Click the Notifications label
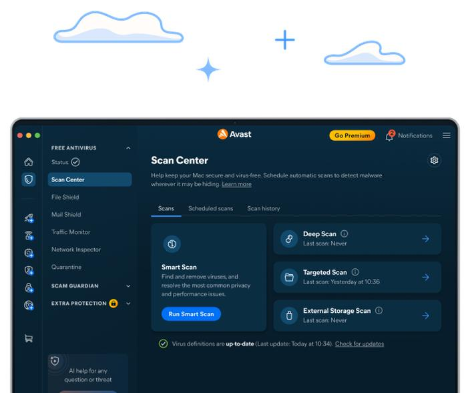470x393 pixels. pyautogui.click(x=415, y=135)
